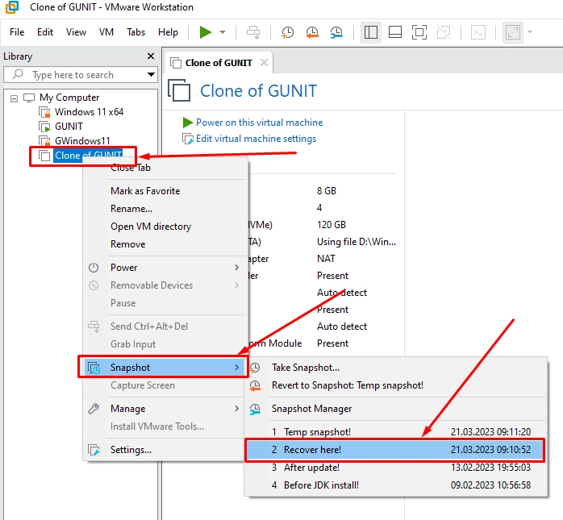
Task: Select the GUNIT virtual machine in library
Action: click(69, 127)
